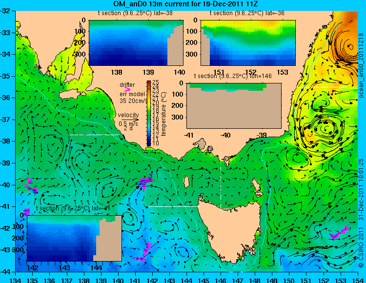The image size is (366, 283).
Task: Click the magenta drifter track near 141.5E, 43.3S
Action: (143, 252)
